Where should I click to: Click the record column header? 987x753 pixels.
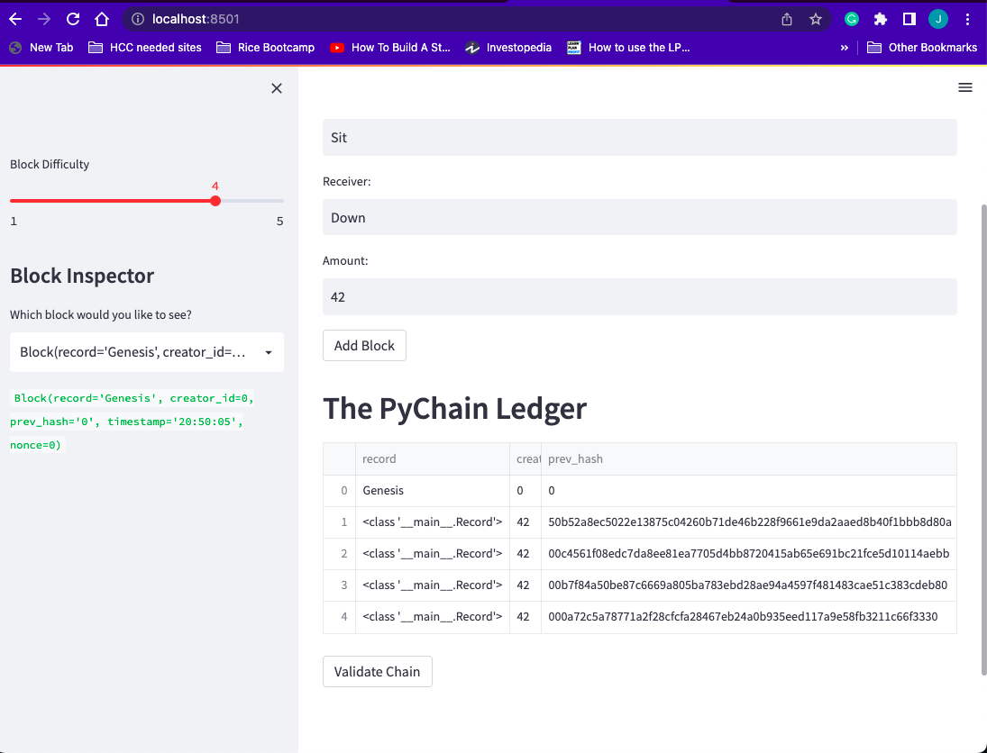coord(433,458)
